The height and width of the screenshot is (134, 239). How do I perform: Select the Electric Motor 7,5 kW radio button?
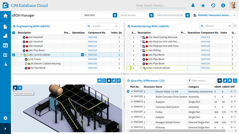(128, 91)
